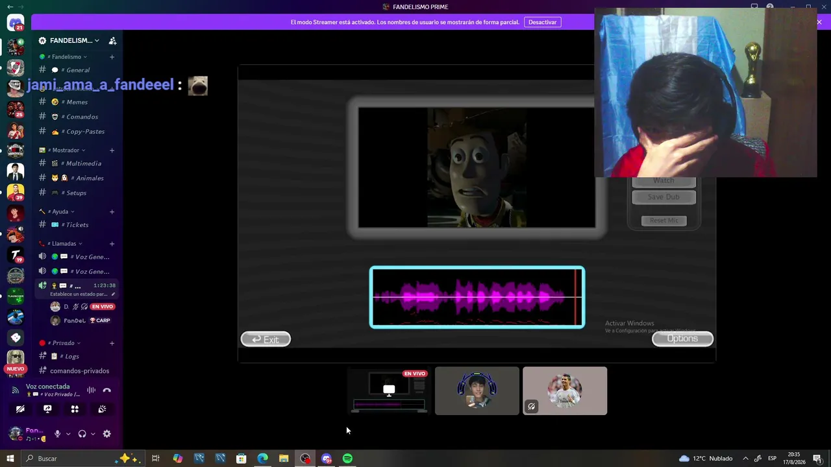Collapse the Ayuda channel category
The width and height of the screenshot is (831, 467).
coord(57,211)
